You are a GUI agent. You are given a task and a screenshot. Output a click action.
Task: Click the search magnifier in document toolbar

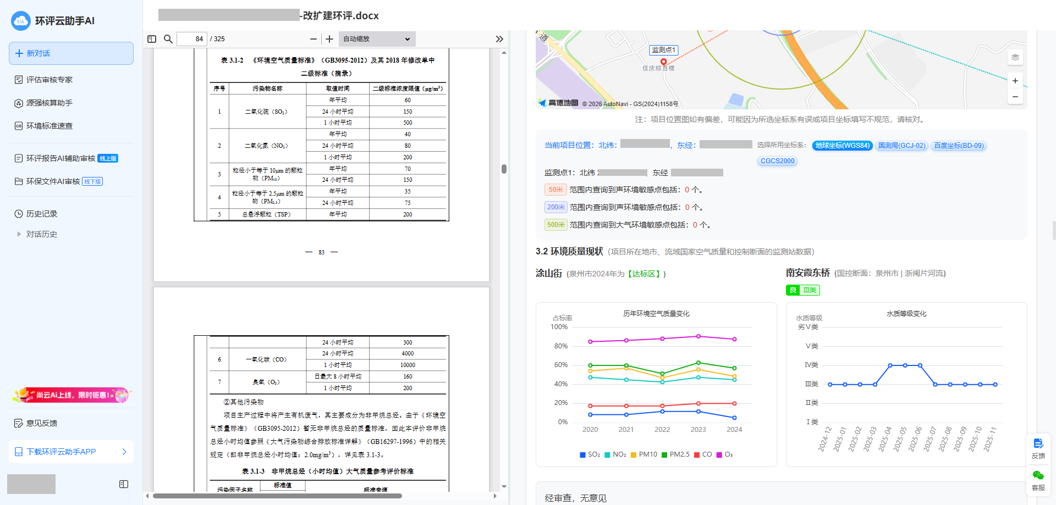click(x=168, y=39)
